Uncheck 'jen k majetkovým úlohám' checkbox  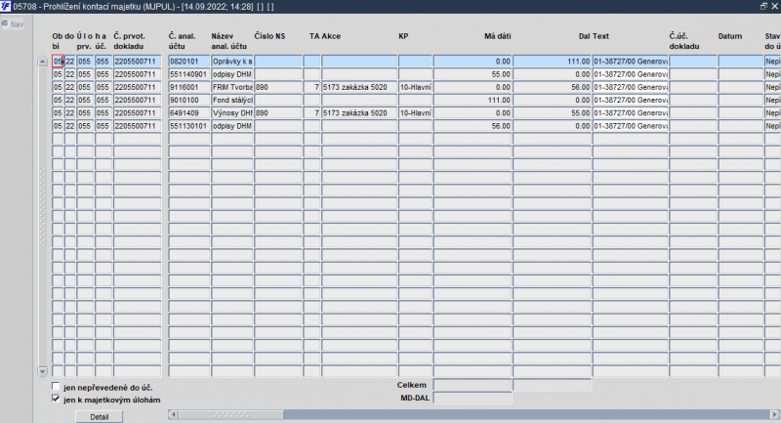click(x=56, y=400)
